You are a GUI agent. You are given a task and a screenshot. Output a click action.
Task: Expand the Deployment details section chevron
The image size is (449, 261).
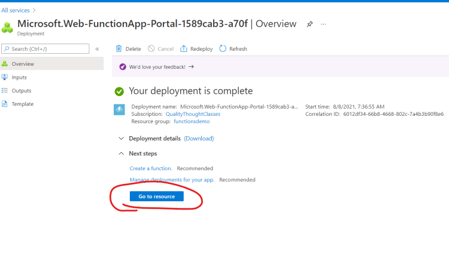pos(121,138)
